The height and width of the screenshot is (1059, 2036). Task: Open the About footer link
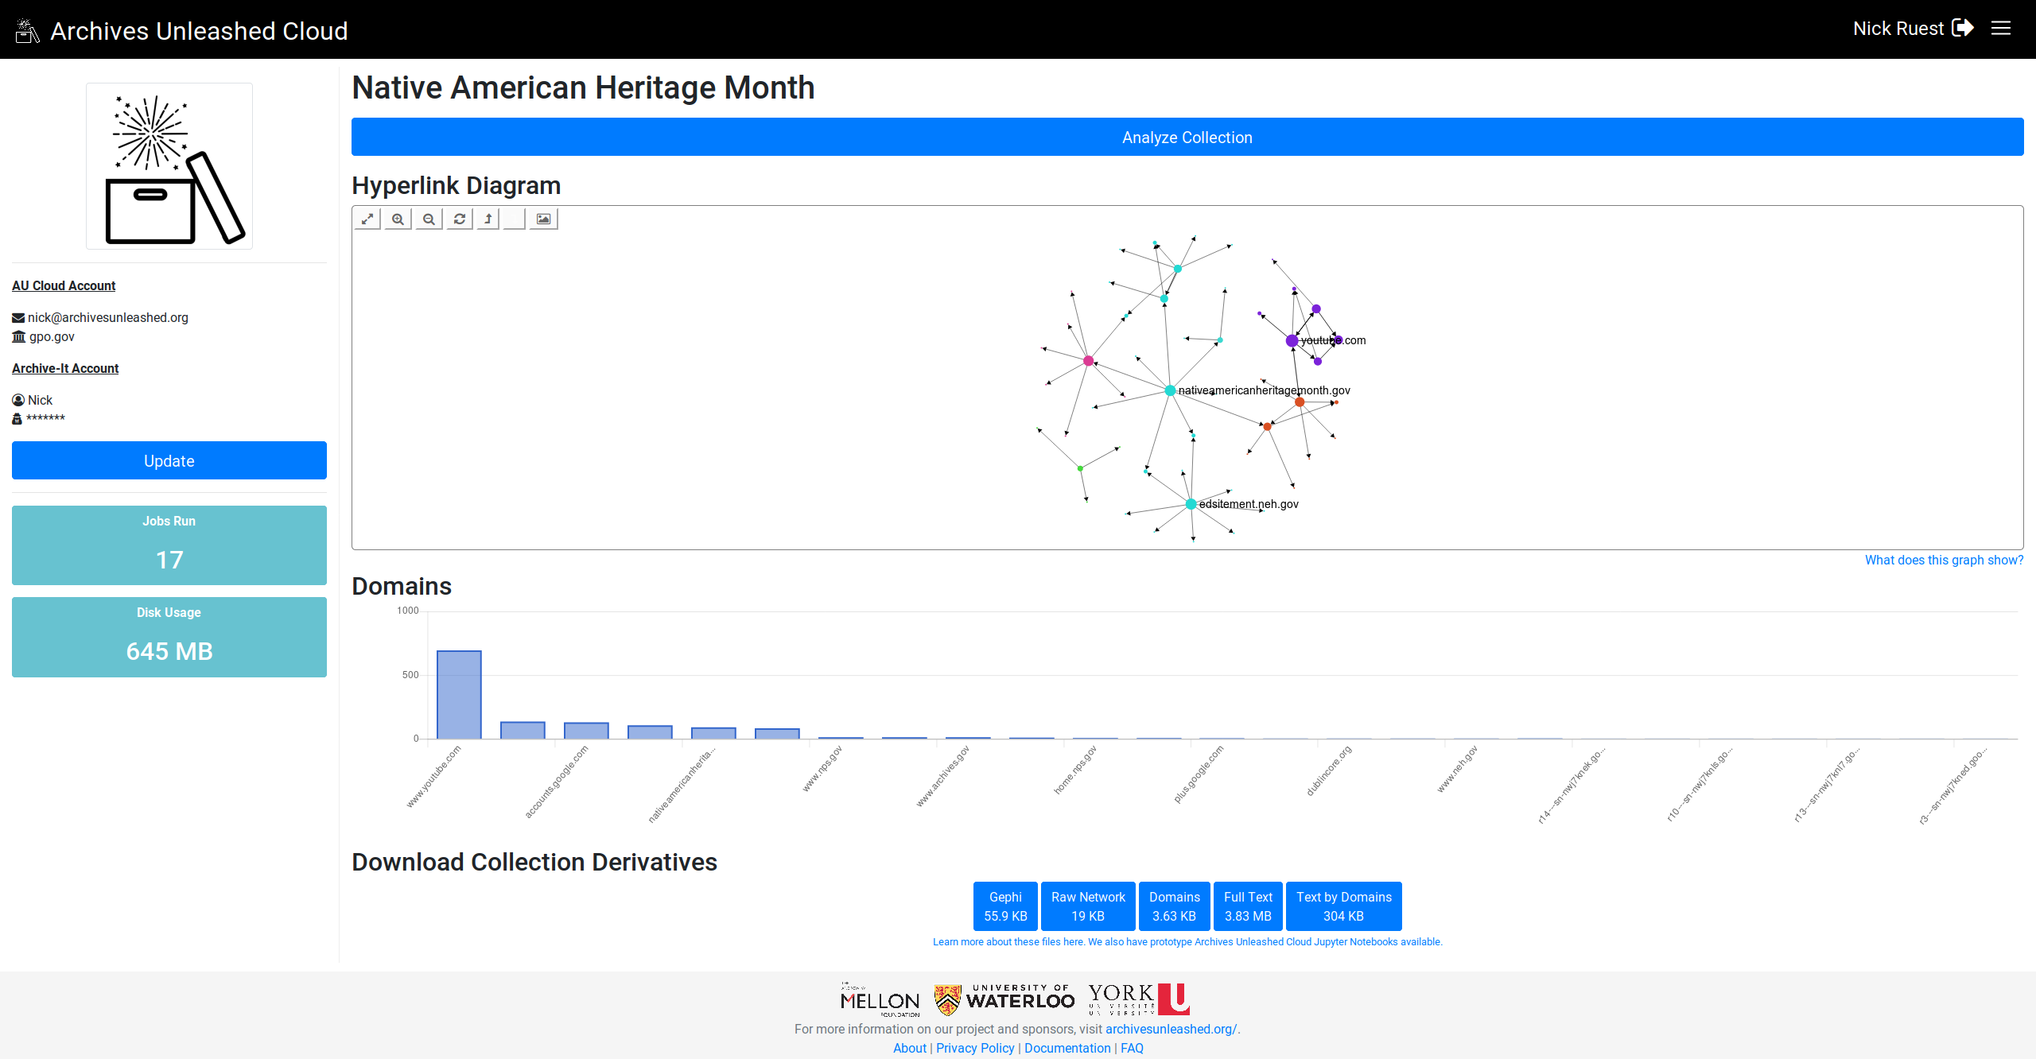point(910,1048)
